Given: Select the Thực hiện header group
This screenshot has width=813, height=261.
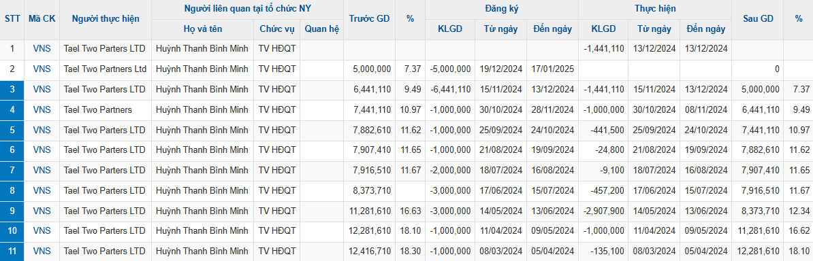Looking at the screenshot, I should click(x=655, y=9).
